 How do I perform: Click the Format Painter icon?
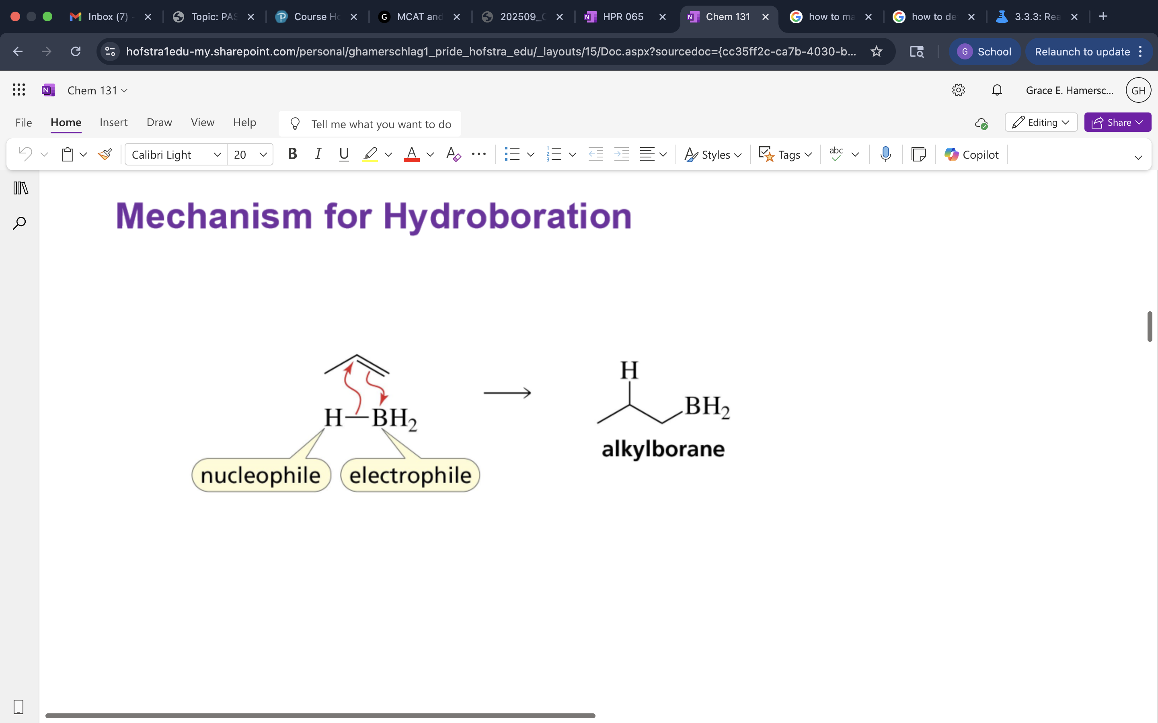[x=104, y=155]
